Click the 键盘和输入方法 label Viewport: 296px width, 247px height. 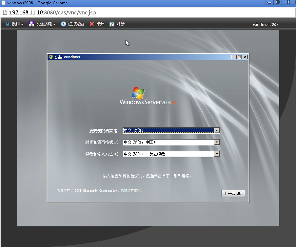point(103,154)
